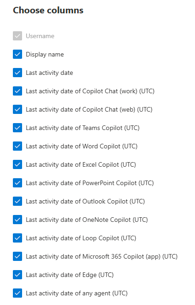195x305 pixels.
Task: Deselect the PowerPoint Copilot column checkbox
Action: (17, 183)
